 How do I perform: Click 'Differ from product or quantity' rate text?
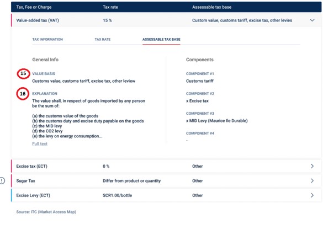[x=131, y=181]
